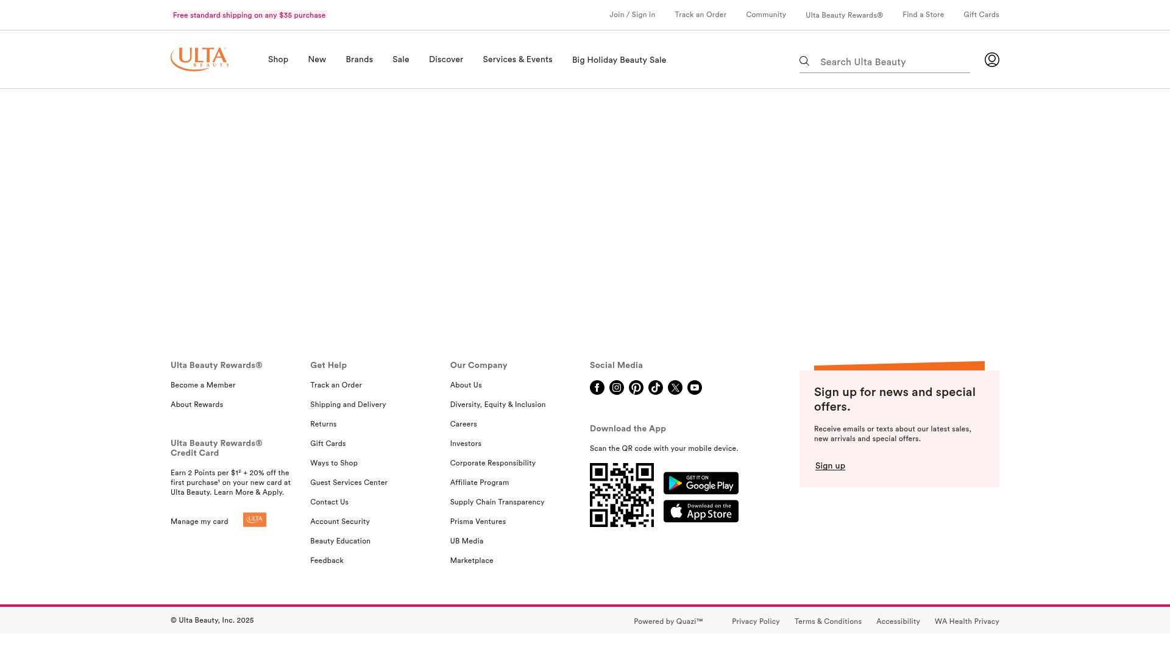Image resolution: width=1170 pixels, height=658 pixels.
Task: Open Gift Cards under Get Help
Action: click(x=328, y=444)
